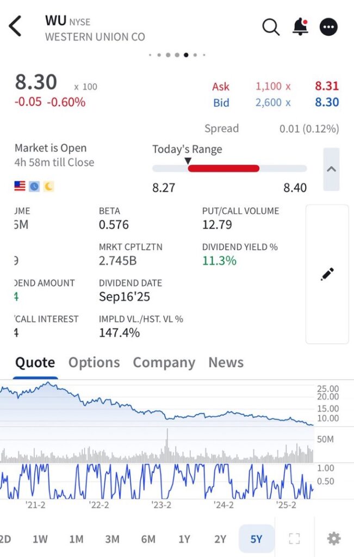Tap the back arrow icon

[15, 26]
